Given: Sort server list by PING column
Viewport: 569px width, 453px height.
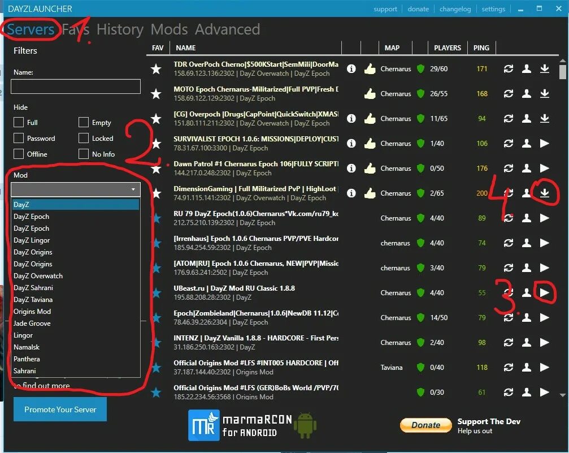Looking at the screenshot, I should point(481,48).
